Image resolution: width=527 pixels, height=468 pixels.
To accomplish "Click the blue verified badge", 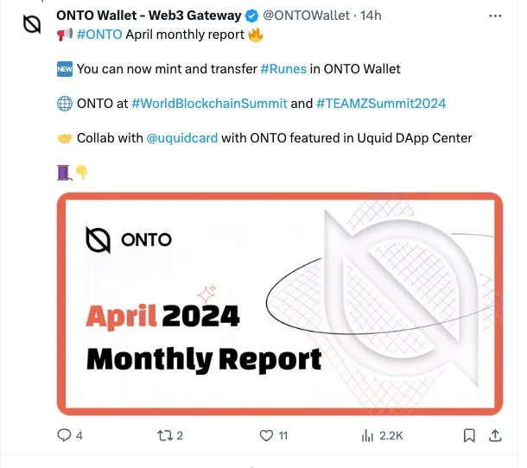I will [252, 16].
